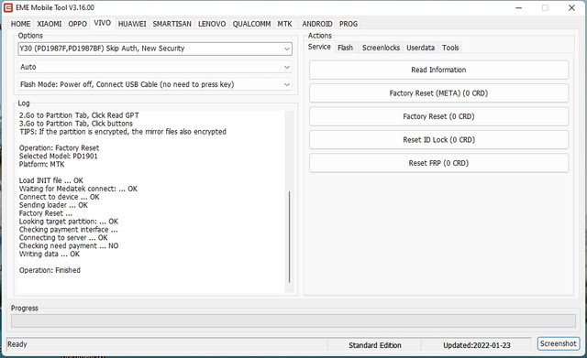Click the Reset ID Lock button

click(438, 140)
